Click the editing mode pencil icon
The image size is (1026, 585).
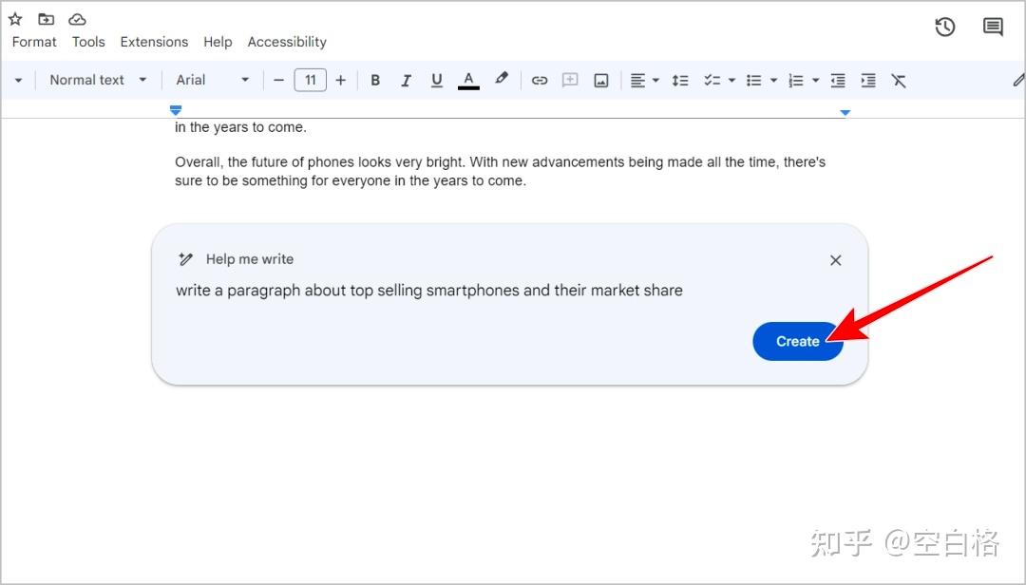[1018, 81]
